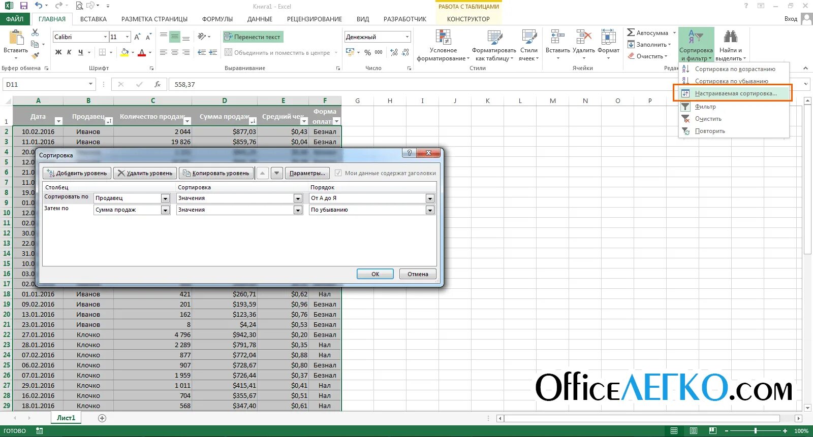Click 'Добавить уровень' button
Image resolution: width=813 pixels, height=437 pixels.
point(77,173)
